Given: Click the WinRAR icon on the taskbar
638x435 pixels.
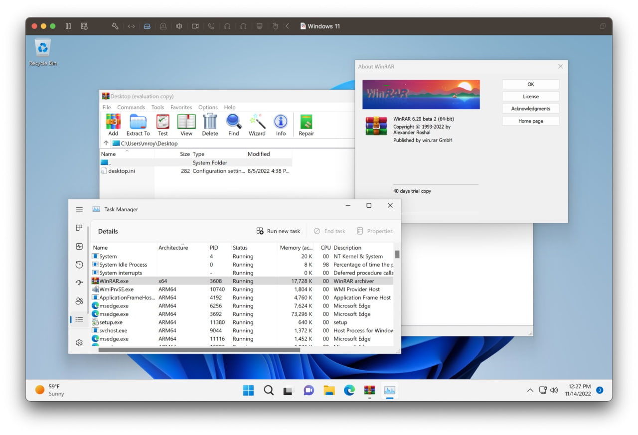Looking at the screenshot, I should (369, 390).
